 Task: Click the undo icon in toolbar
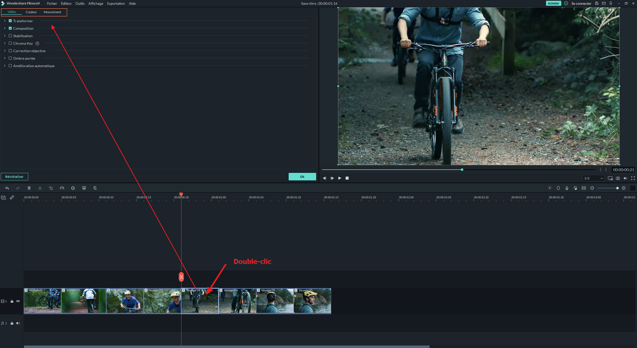[x=7, y=188]
